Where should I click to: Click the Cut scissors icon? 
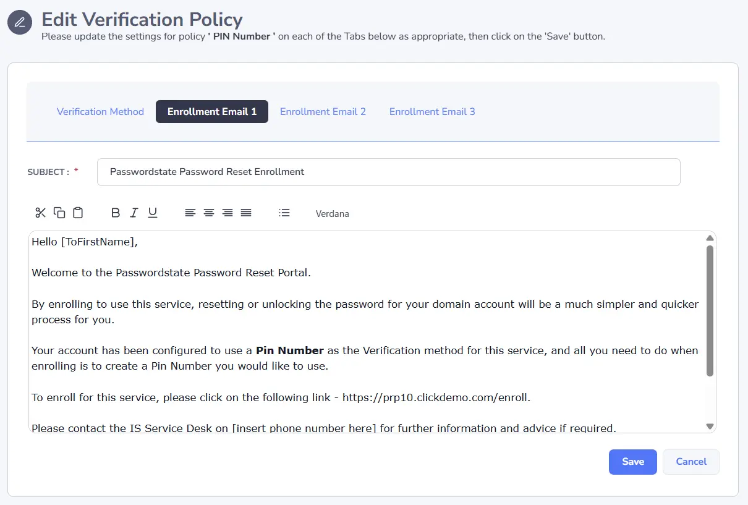41,213
